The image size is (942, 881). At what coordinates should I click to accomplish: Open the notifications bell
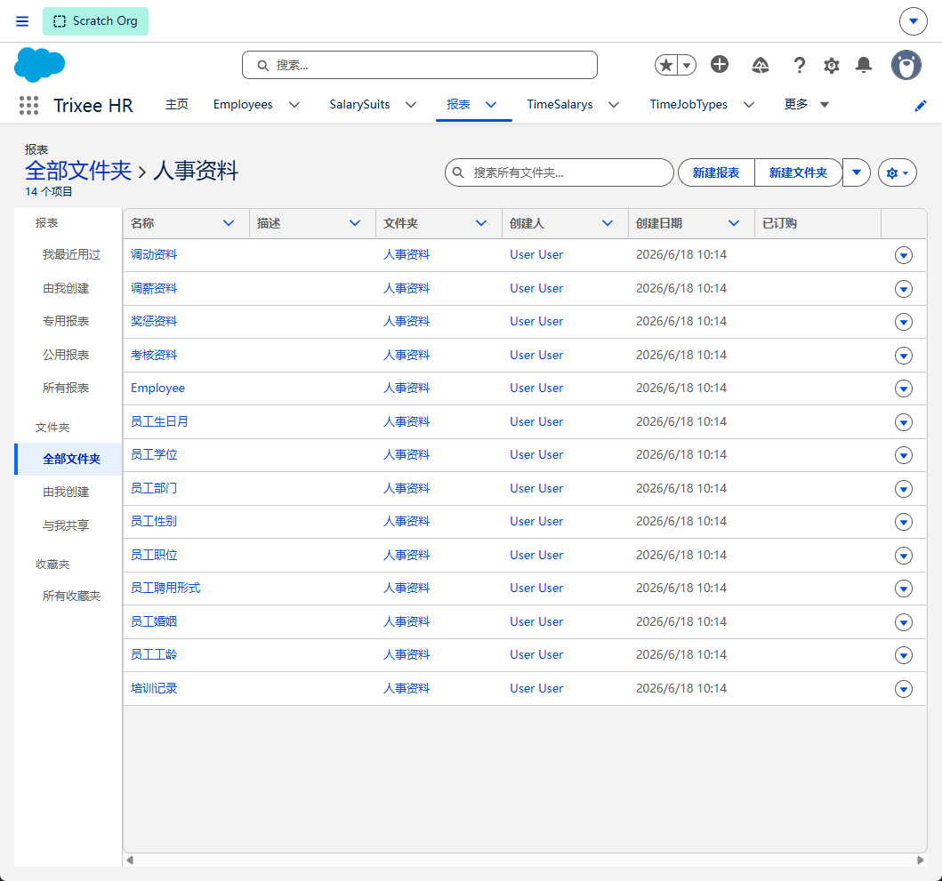(864, 65)
